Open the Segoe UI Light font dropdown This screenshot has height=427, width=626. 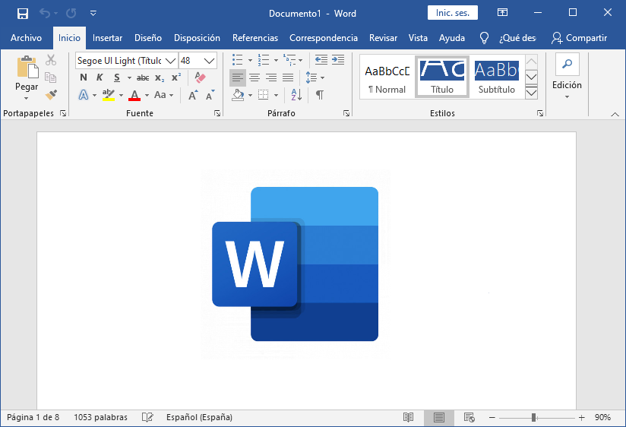click(170, 61)
